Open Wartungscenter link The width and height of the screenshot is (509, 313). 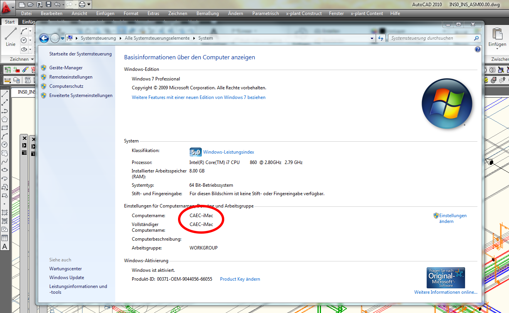66,269
